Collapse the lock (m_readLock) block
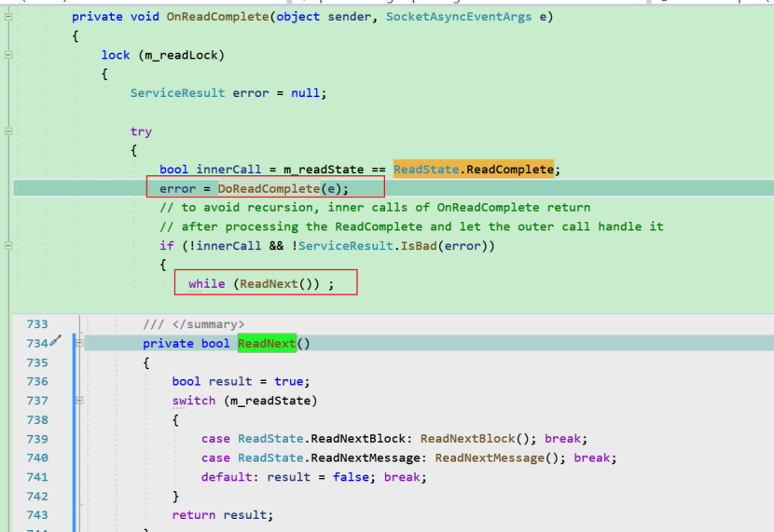 tap(8, 55)
